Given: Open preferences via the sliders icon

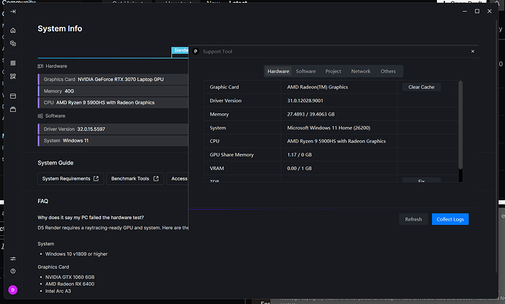Looking at the screenshot, I should click(13, 259).
